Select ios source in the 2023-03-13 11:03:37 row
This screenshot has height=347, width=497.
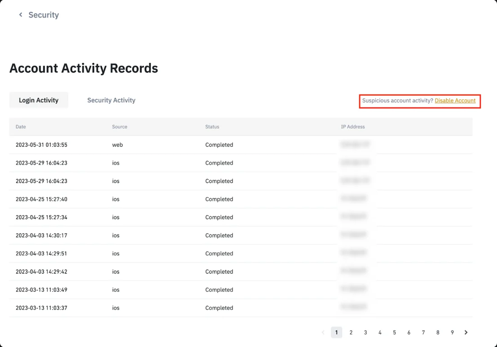coord(116,308)
